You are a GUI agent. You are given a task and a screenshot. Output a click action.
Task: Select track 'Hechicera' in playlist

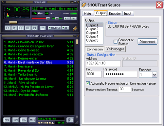39,66
